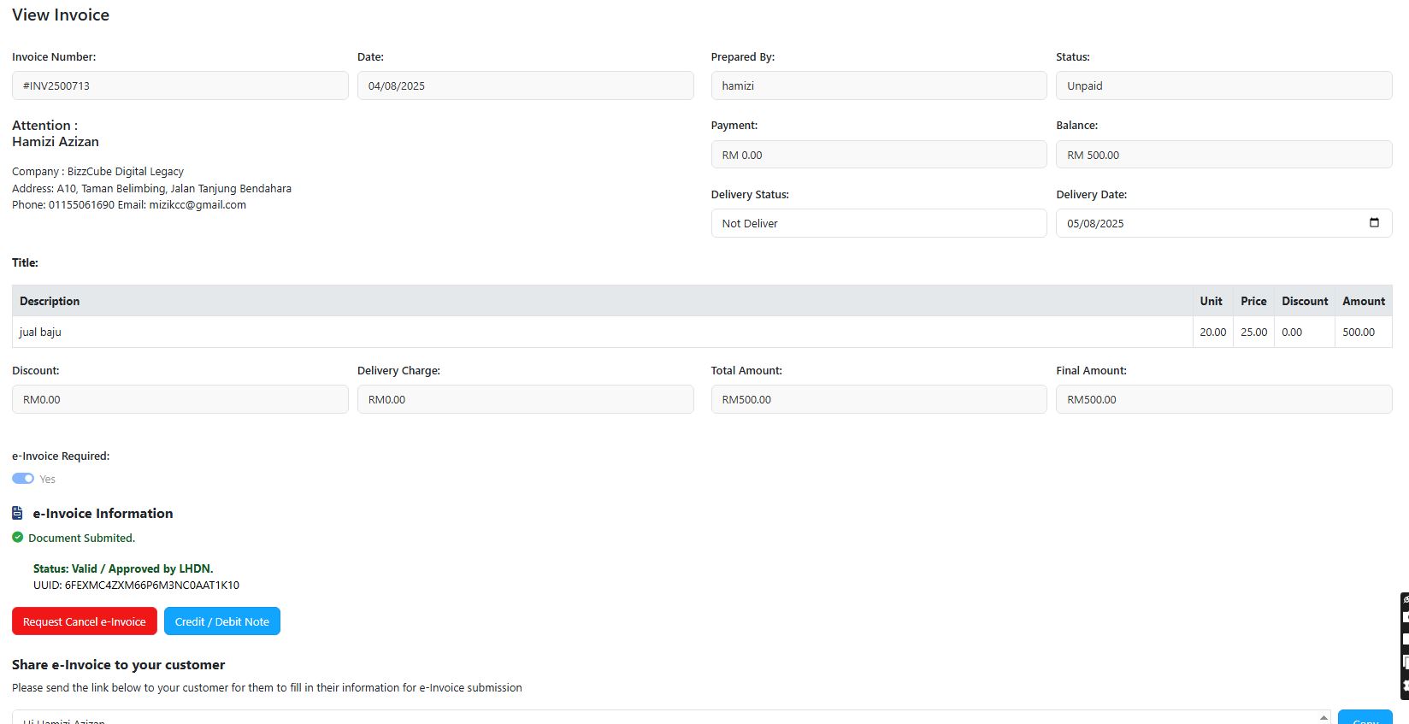Click the Amount column header in table
1409x724 pixels.
point(1363,301)
